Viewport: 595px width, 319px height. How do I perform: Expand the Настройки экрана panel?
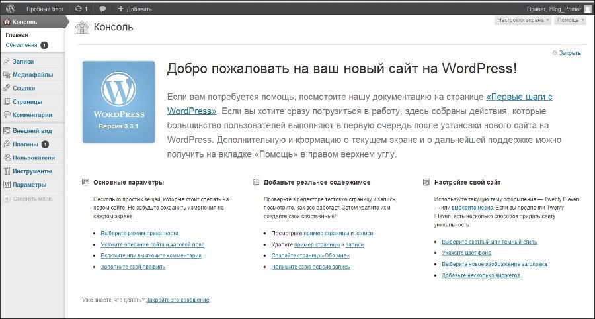tap(524, 20)
